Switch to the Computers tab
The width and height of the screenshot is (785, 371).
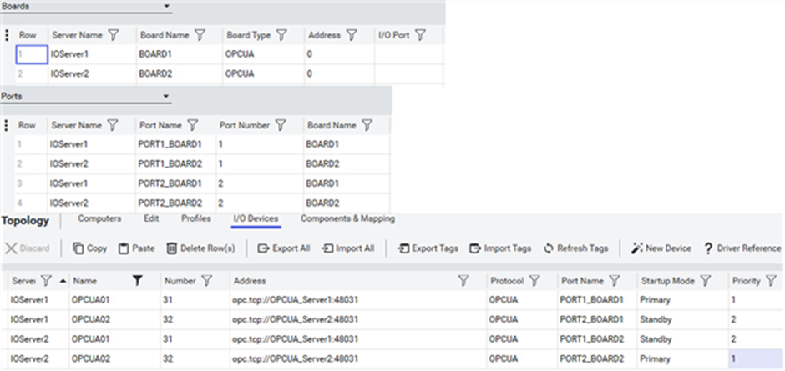[x=99, y=218]
